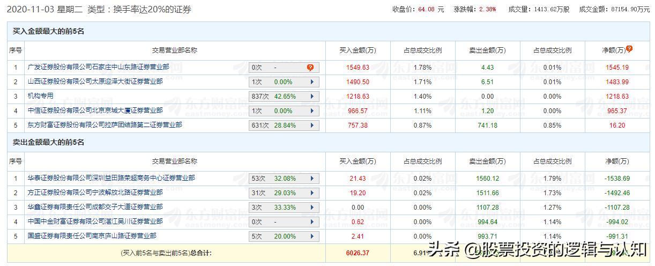Click net amount -1538.69
The height and width of the screenshot is (266, 655).
click(x=617, y=179)
